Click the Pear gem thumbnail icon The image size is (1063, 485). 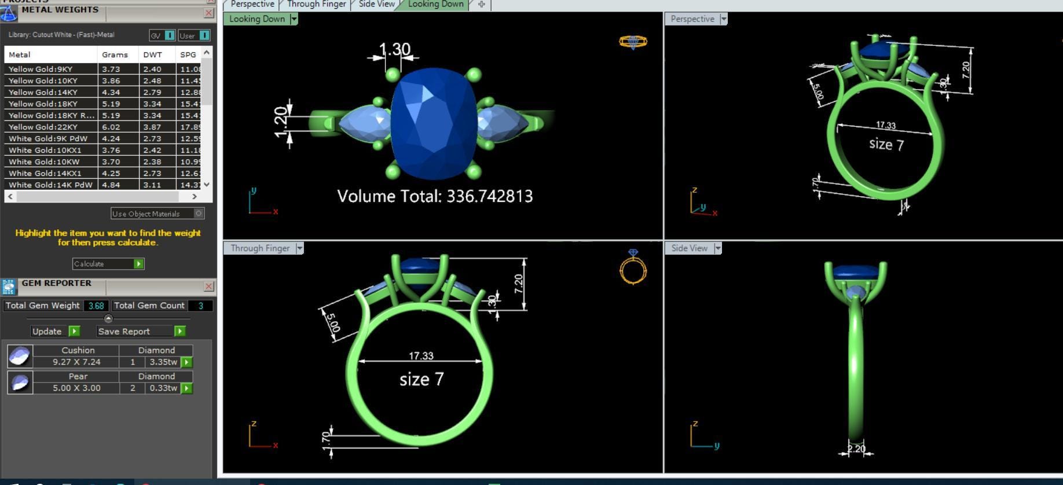(x=20, y=383)
